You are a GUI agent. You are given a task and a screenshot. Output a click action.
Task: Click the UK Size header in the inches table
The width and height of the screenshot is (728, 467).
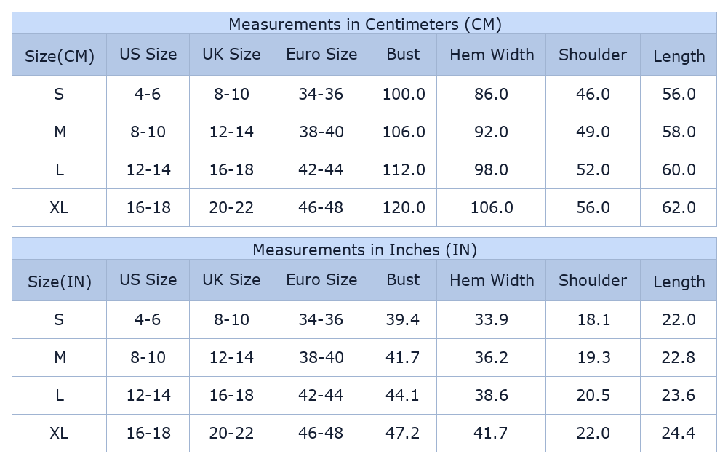(231, 280)
